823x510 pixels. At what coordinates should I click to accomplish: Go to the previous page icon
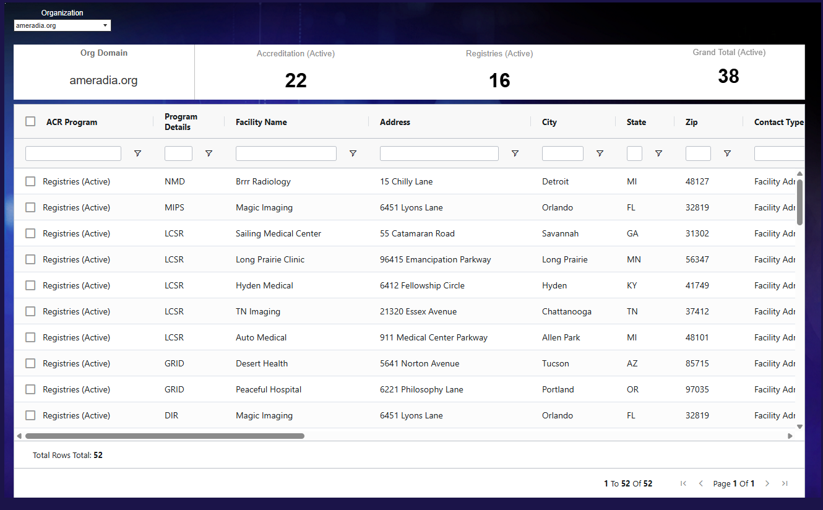tap(700, 483)
